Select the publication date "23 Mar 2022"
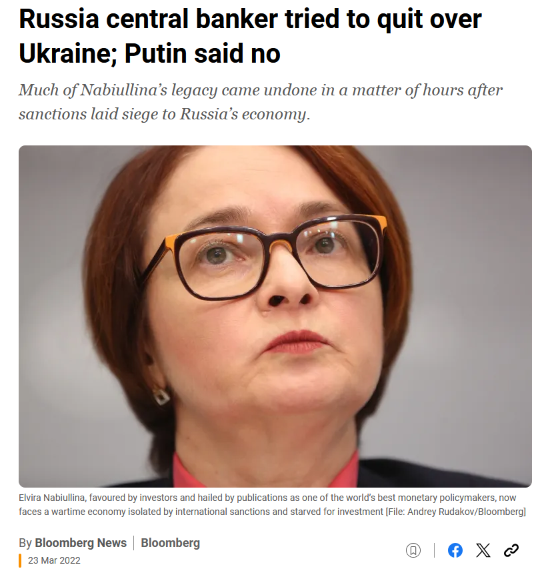Image resolution: width=558 pixels, height=575 pixels. 54,560
